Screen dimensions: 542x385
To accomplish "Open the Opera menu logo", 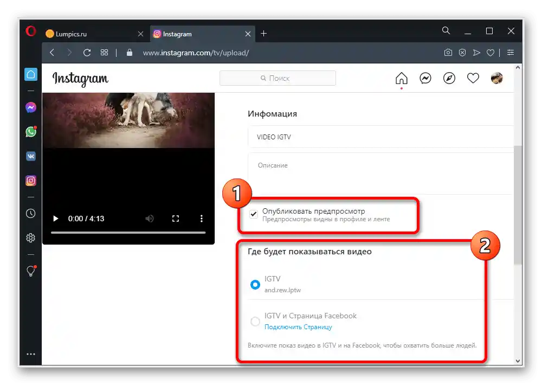I will [31, 31].
